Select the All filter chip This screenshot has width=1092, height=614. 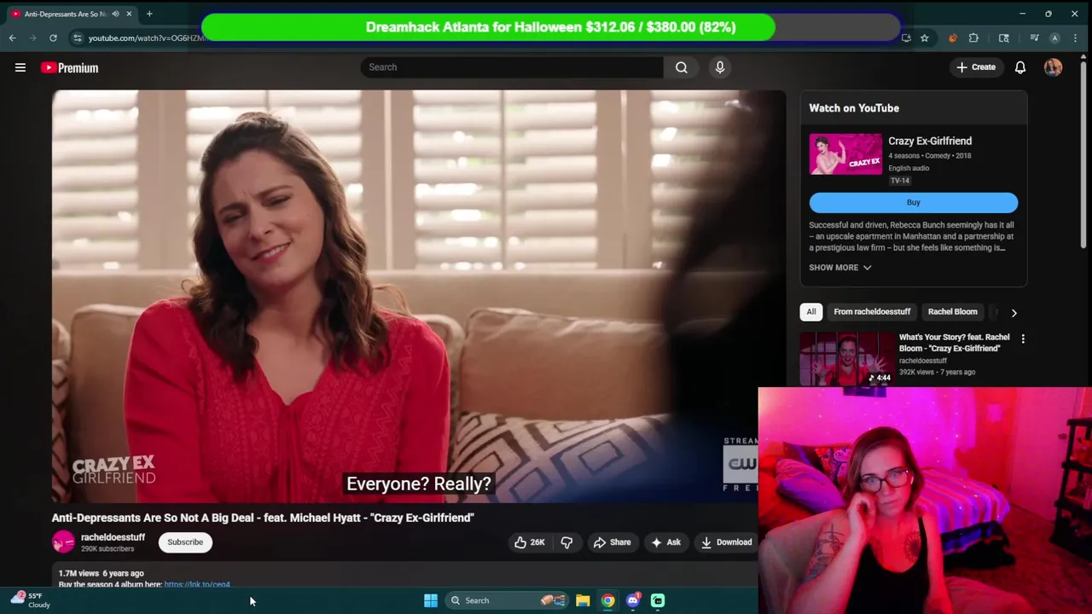[811, 312]
